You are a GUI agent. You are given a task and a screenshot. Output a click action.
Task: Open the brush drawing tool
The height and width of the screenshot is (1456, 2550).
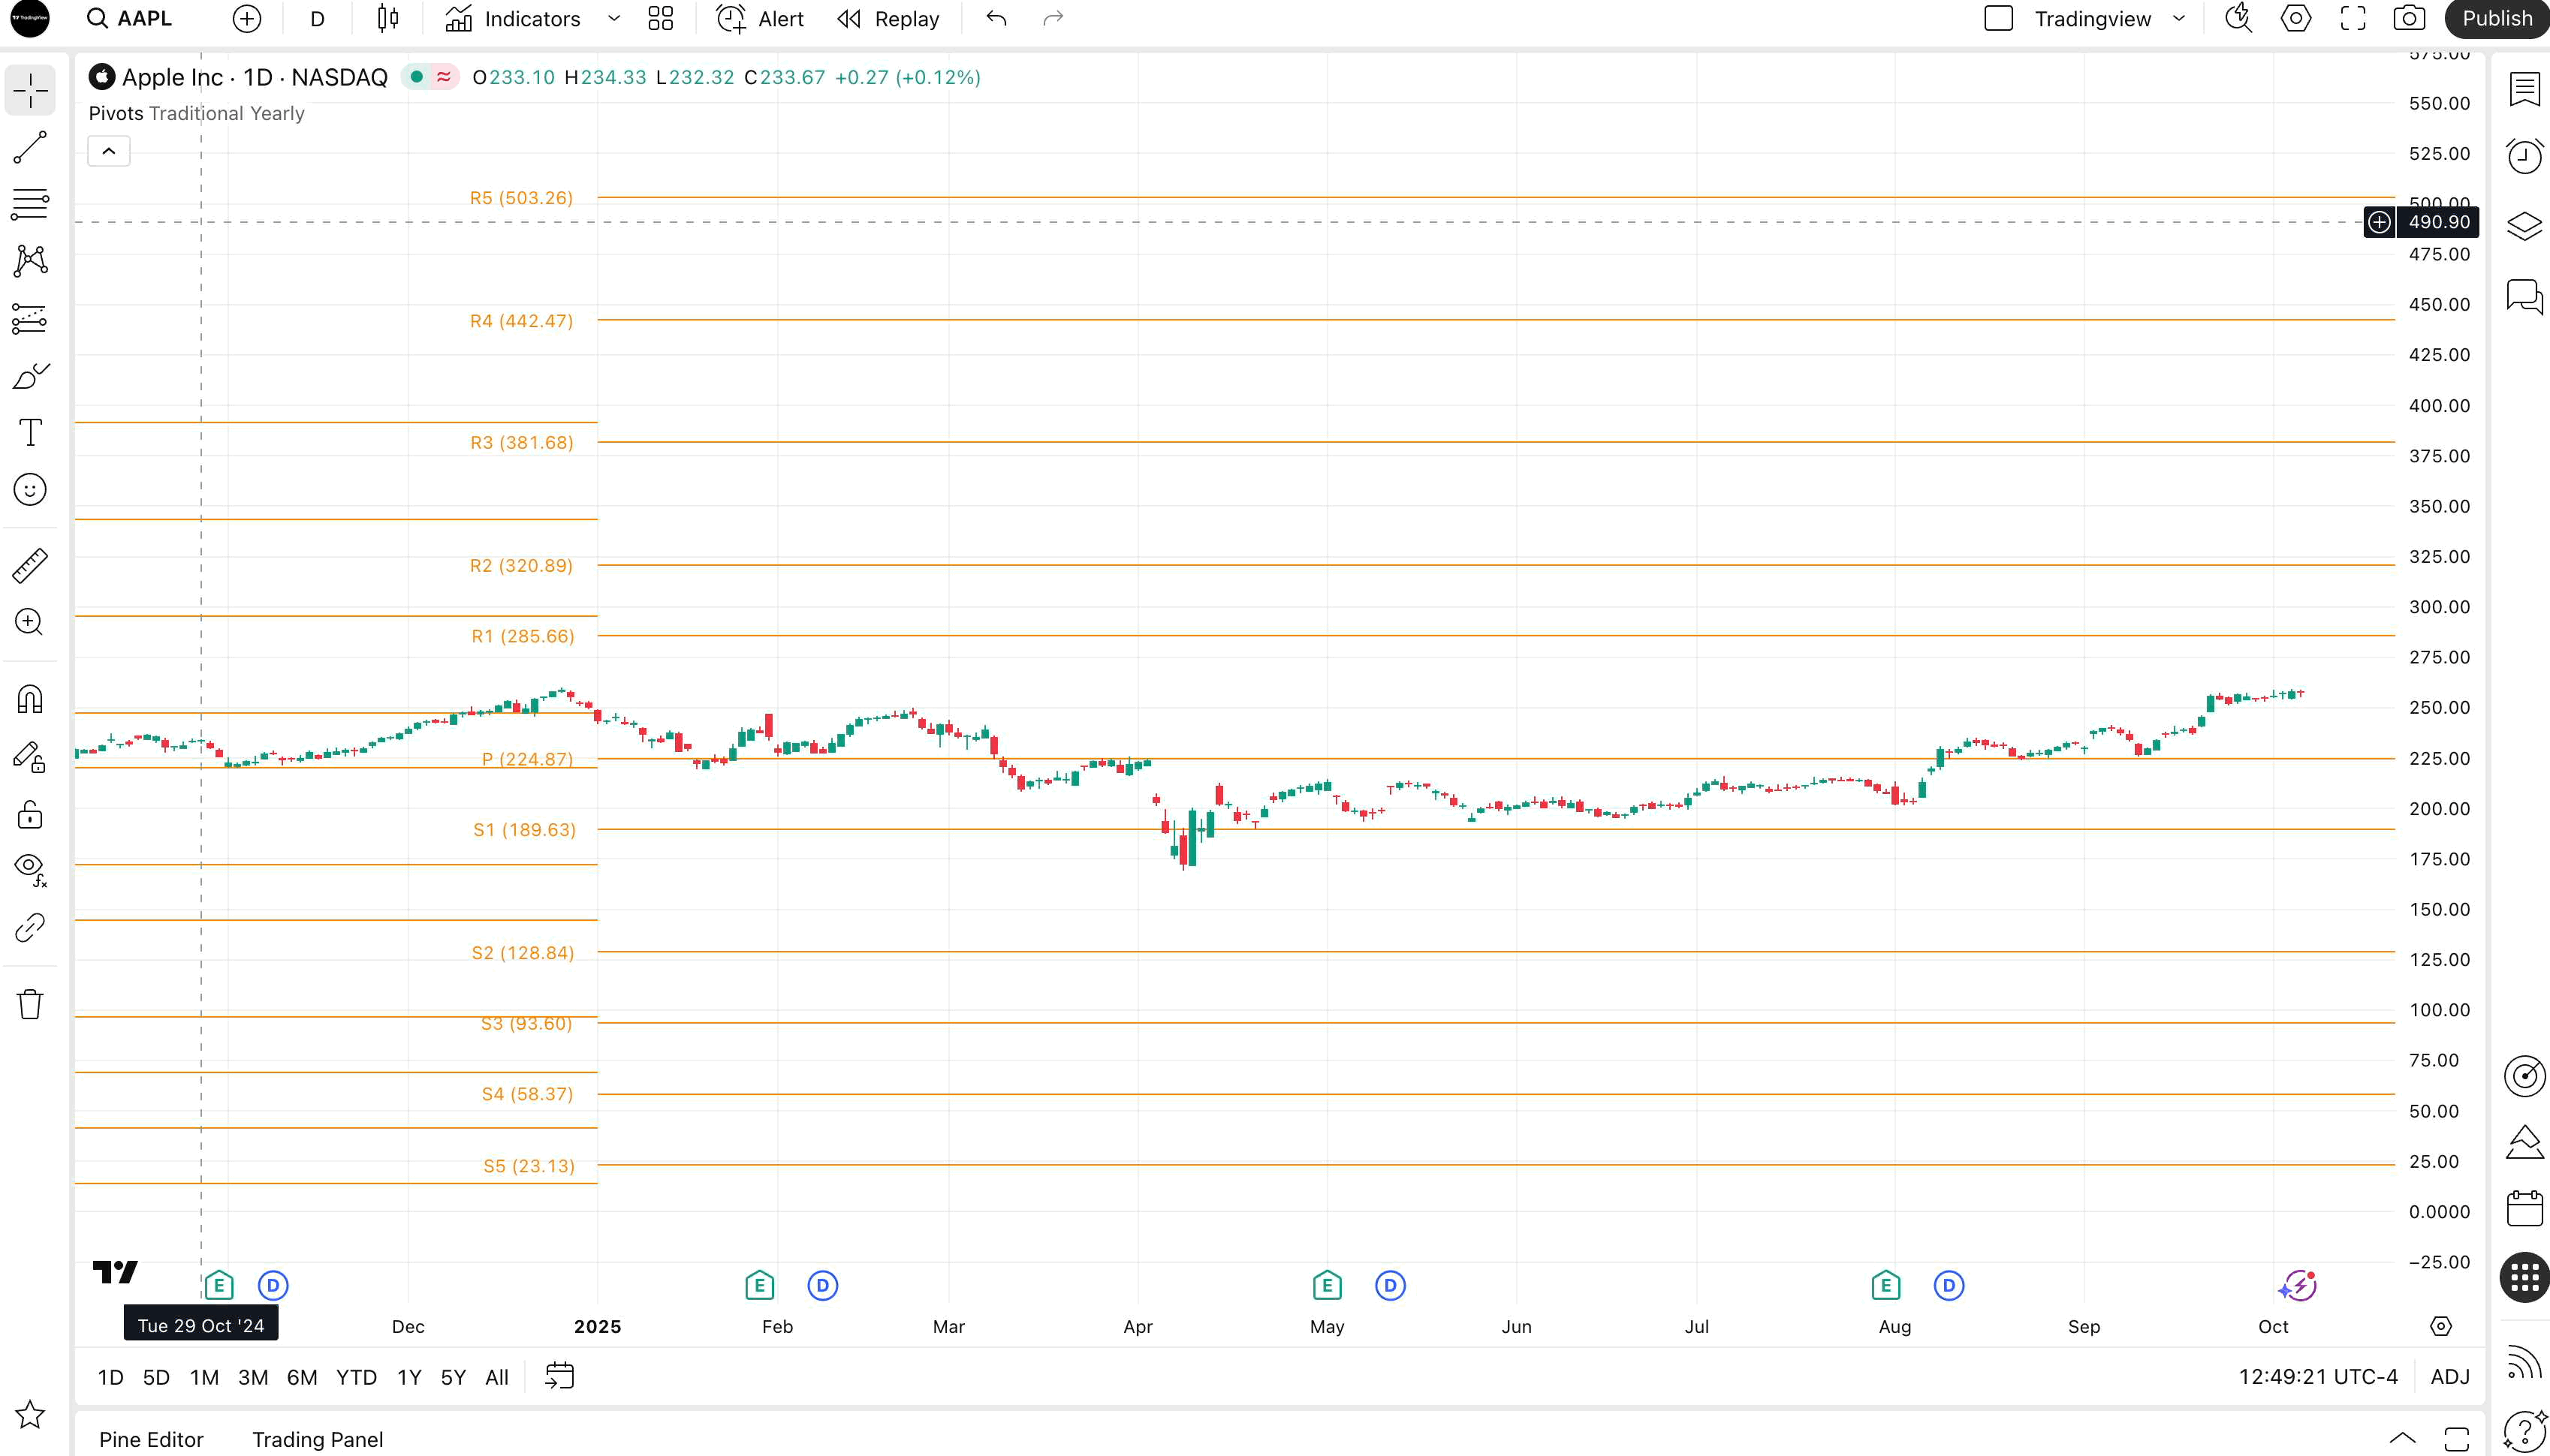(30, 377)
